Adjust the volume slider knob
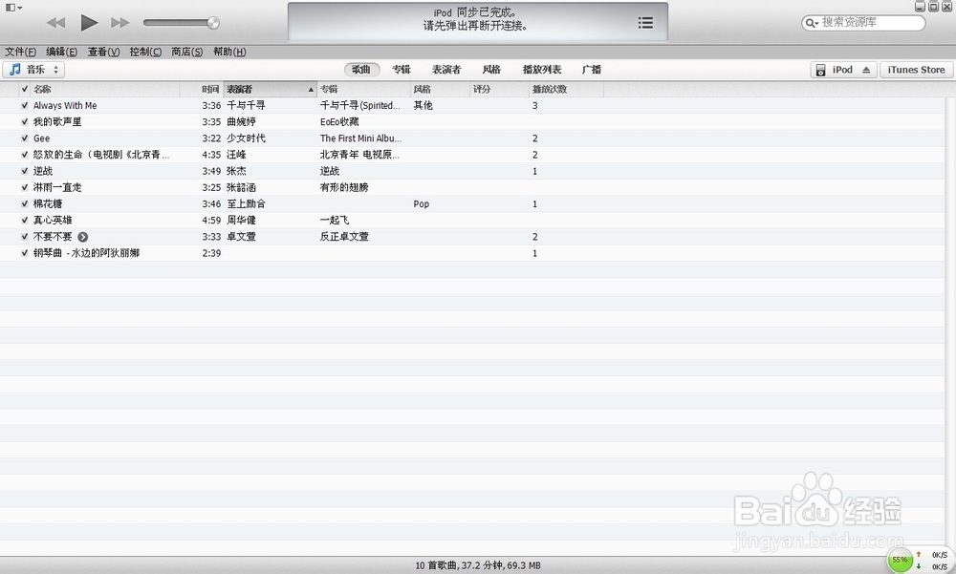 (x=213, y=23)
